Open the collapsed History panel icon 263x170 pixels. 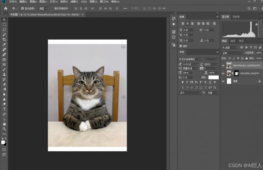174,18
